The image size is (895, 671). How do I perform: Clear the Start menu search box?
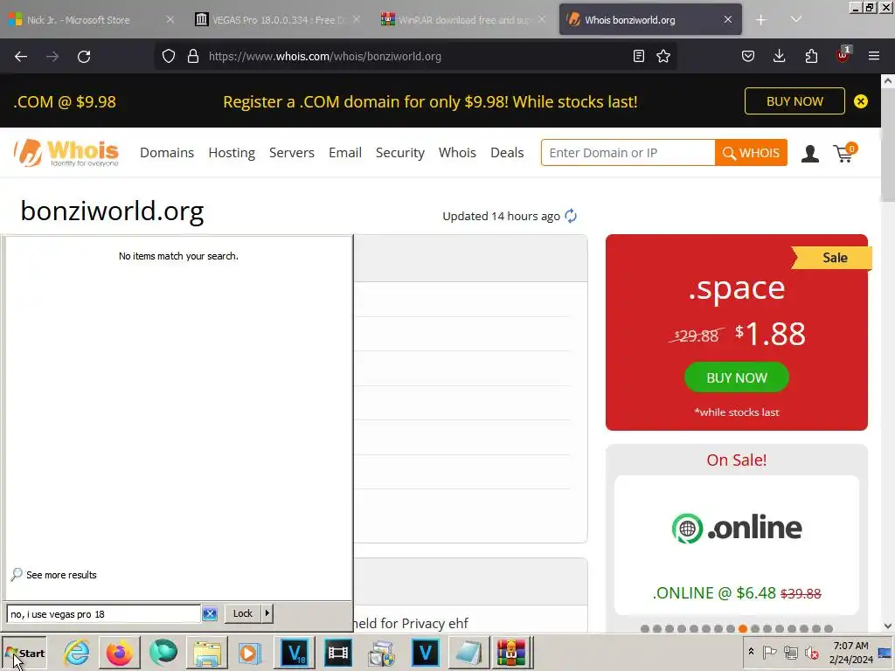210,614
